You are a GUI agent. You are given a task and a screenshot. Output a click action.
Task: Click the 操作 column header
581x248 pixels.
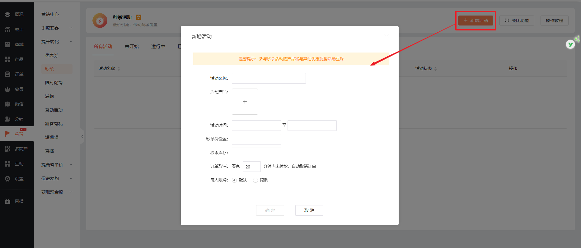click(513, 68)
